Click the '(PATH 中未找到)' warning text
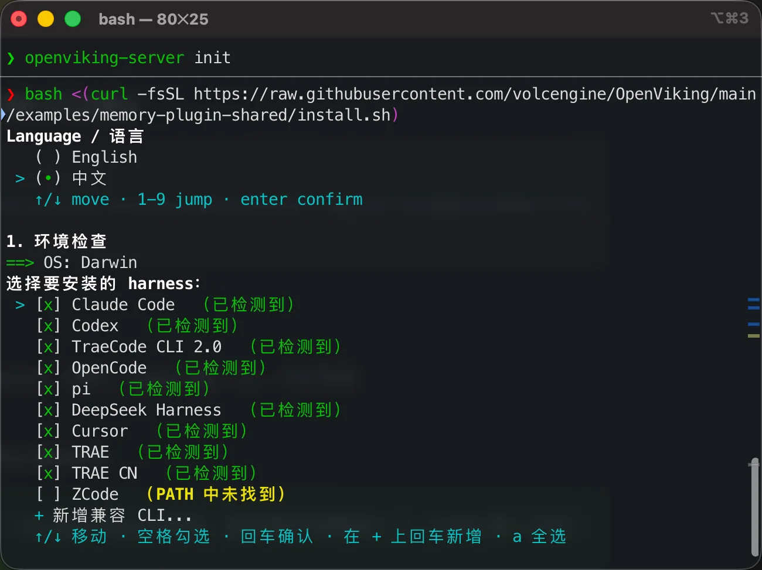This screenshot has height=570, width=762. coord(216,495)
